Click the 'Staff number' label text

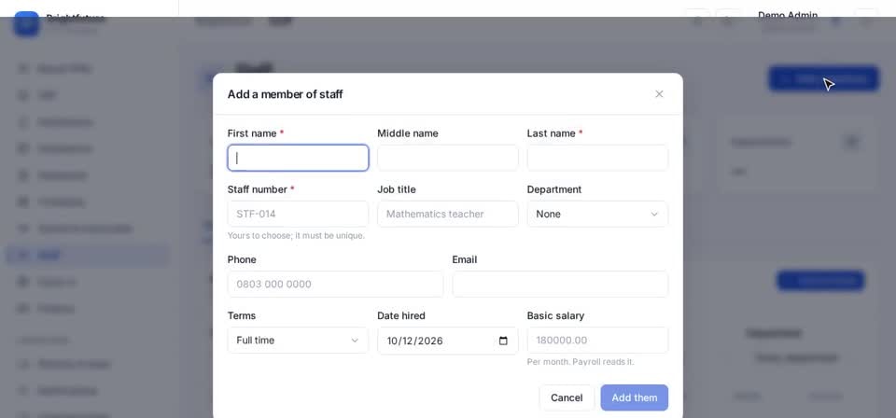pos(258,189)
